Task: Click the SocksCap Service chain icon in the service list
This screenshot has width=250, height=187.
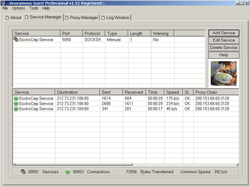Action: (x=16, y=39)
